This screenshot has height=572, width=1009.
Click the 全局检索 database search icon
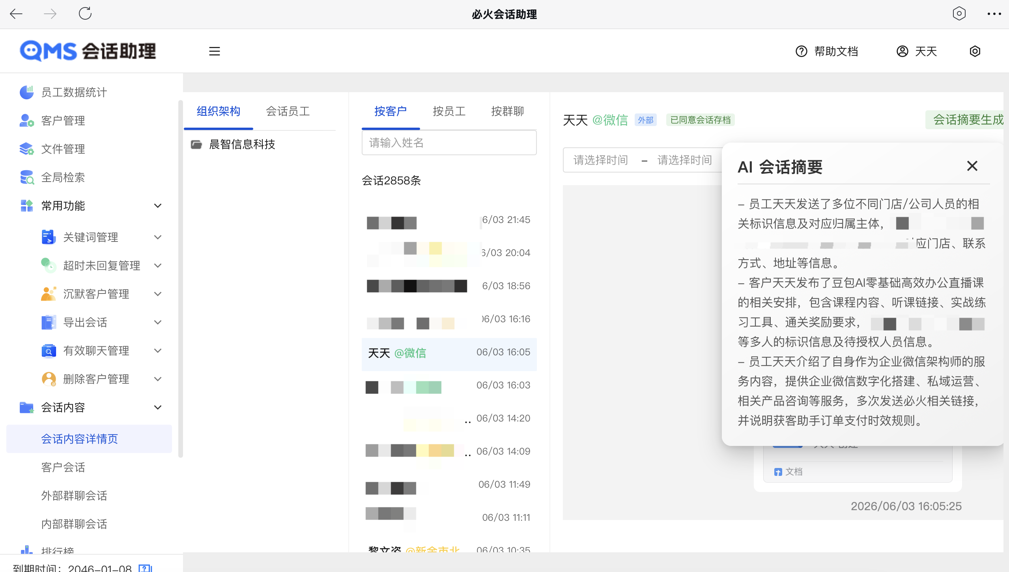pos(27,177)
